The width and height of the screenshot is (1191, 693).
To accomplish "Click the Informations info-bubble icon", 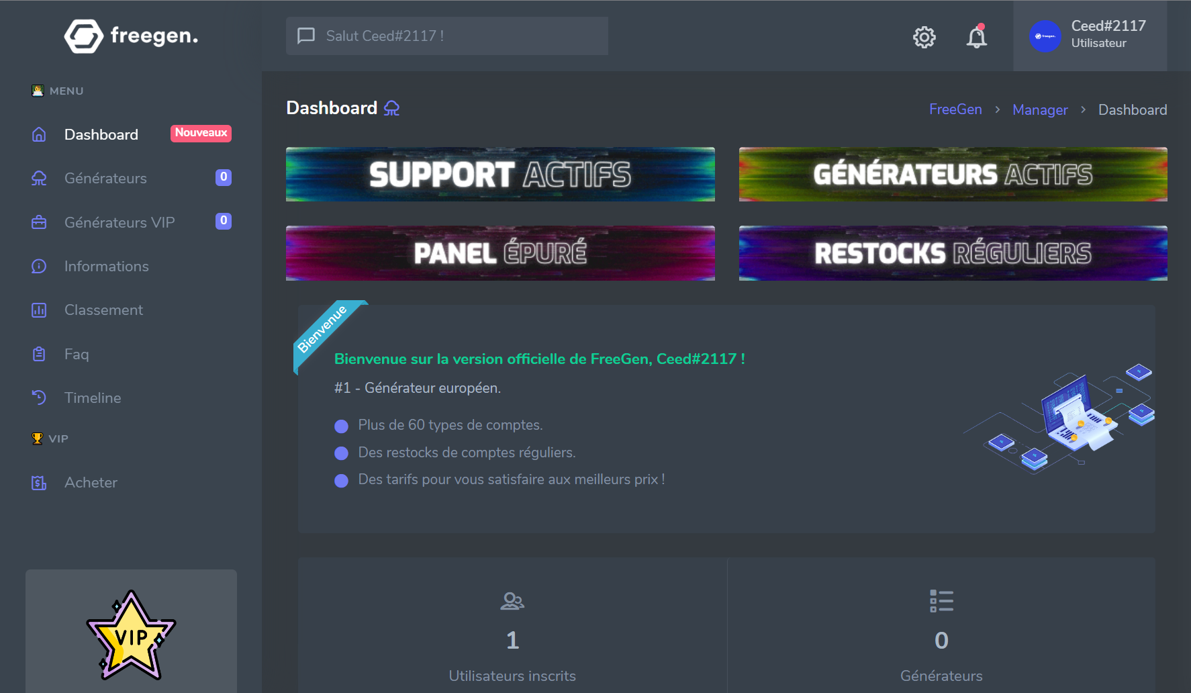I will coord(39,266).
